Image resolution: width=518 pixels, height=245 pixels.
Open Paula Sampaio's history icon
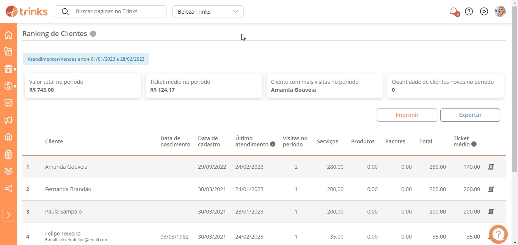coord(491,212)
